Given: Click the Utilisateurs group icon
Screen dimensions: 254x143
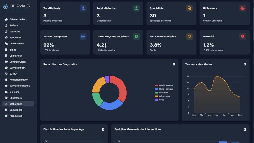Looking at the screenshot, I should (243, 8).
